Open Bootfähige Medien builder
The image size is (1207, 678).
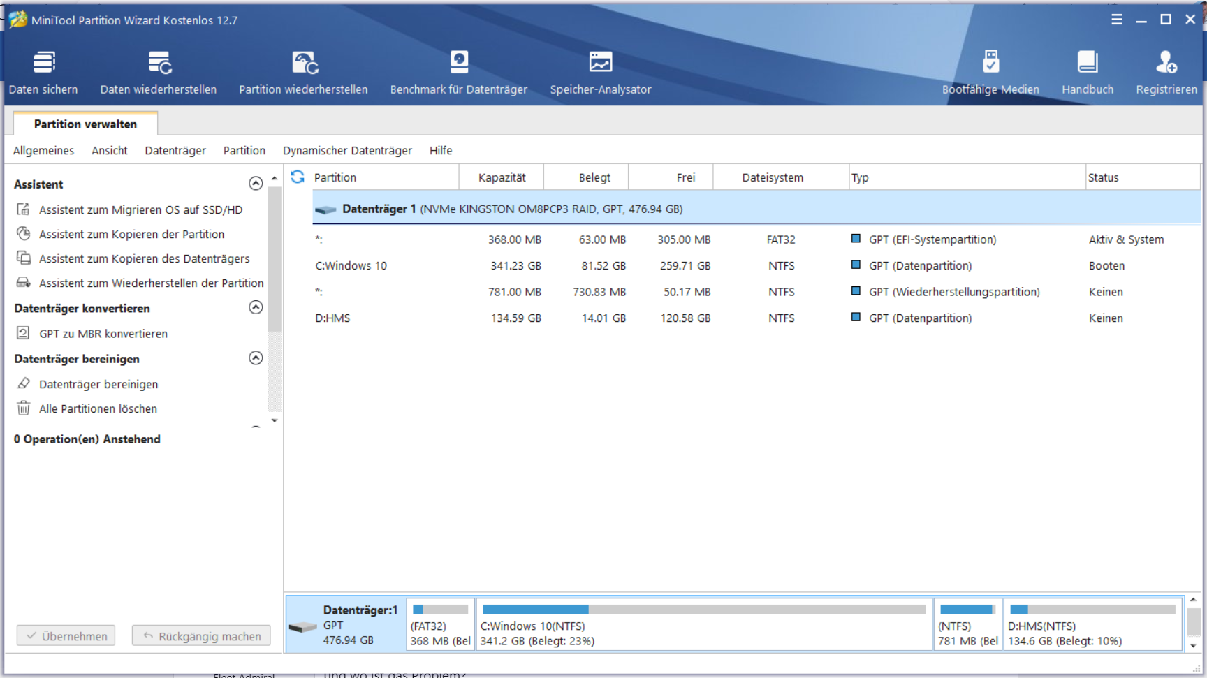[990, 73]
